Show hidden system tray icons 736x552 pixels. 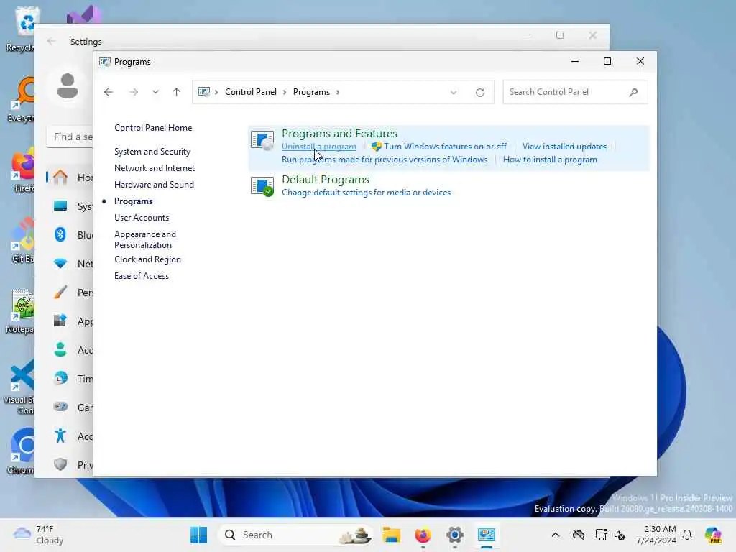556,535
